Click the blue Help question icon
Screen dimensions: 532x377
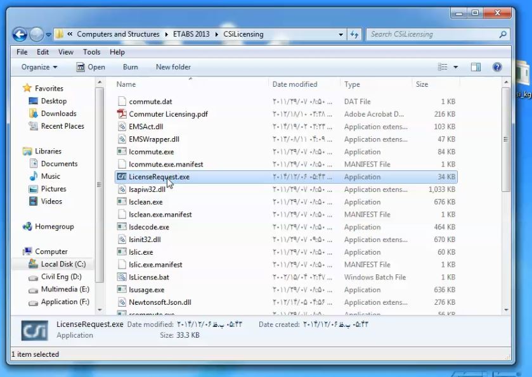click(497, 67)
